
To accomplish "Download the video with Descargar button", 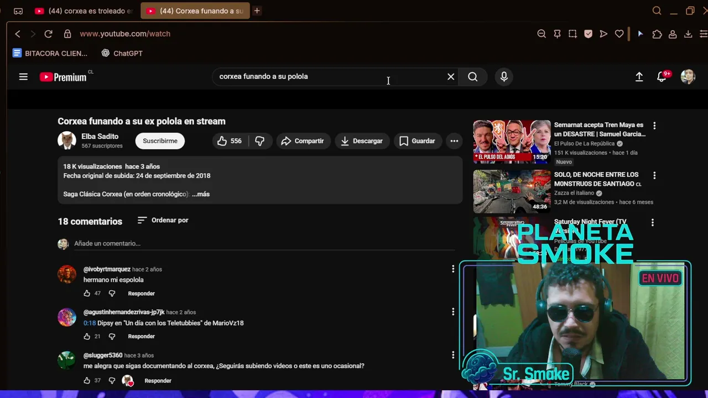I will tap(362, 141).
